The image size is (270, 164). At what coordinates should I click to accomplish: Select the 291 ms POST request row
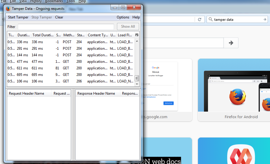click(x=71, y=48)
